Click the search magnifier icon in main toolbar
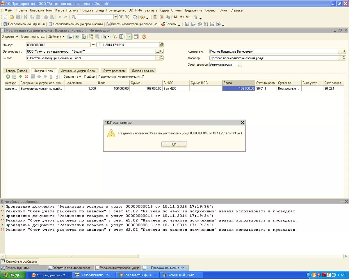The height and width of the screenshot is (279, 349). [x=74, y=17]
